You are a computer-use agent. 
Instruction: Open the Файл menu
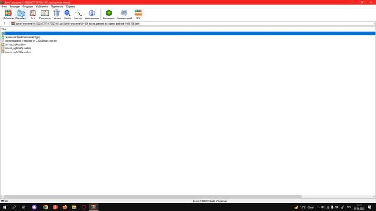tap(4, 6)
